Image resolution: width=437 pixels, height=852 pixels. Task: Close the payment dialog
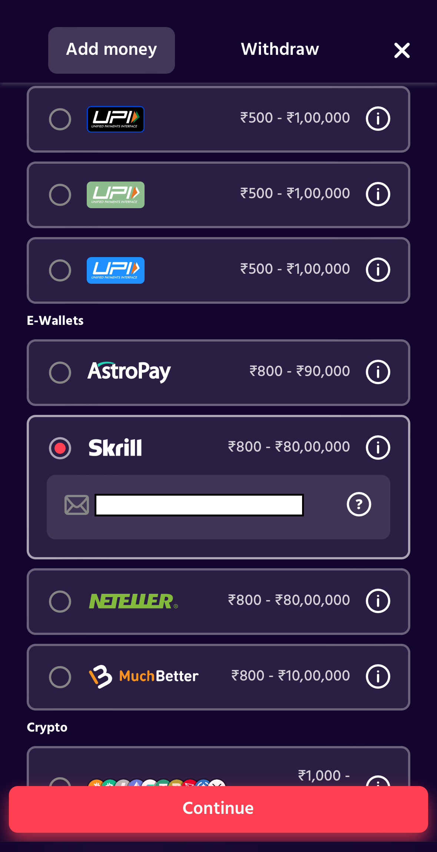click(401, 50)
